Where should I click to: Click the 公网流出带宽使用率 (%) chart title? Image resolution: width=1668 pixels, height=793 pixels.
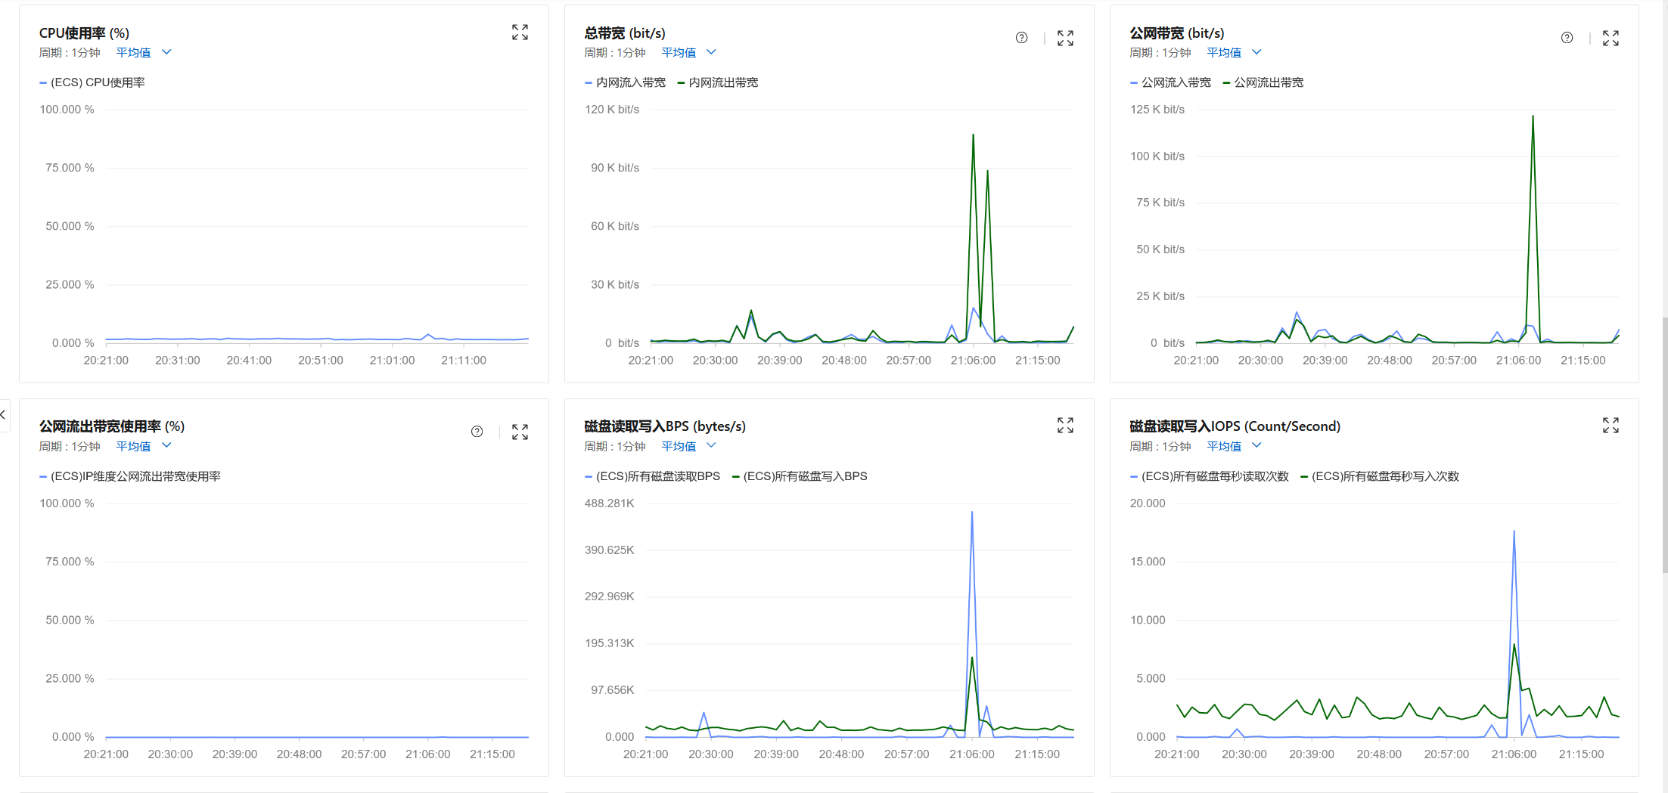[x=112, y=426]
